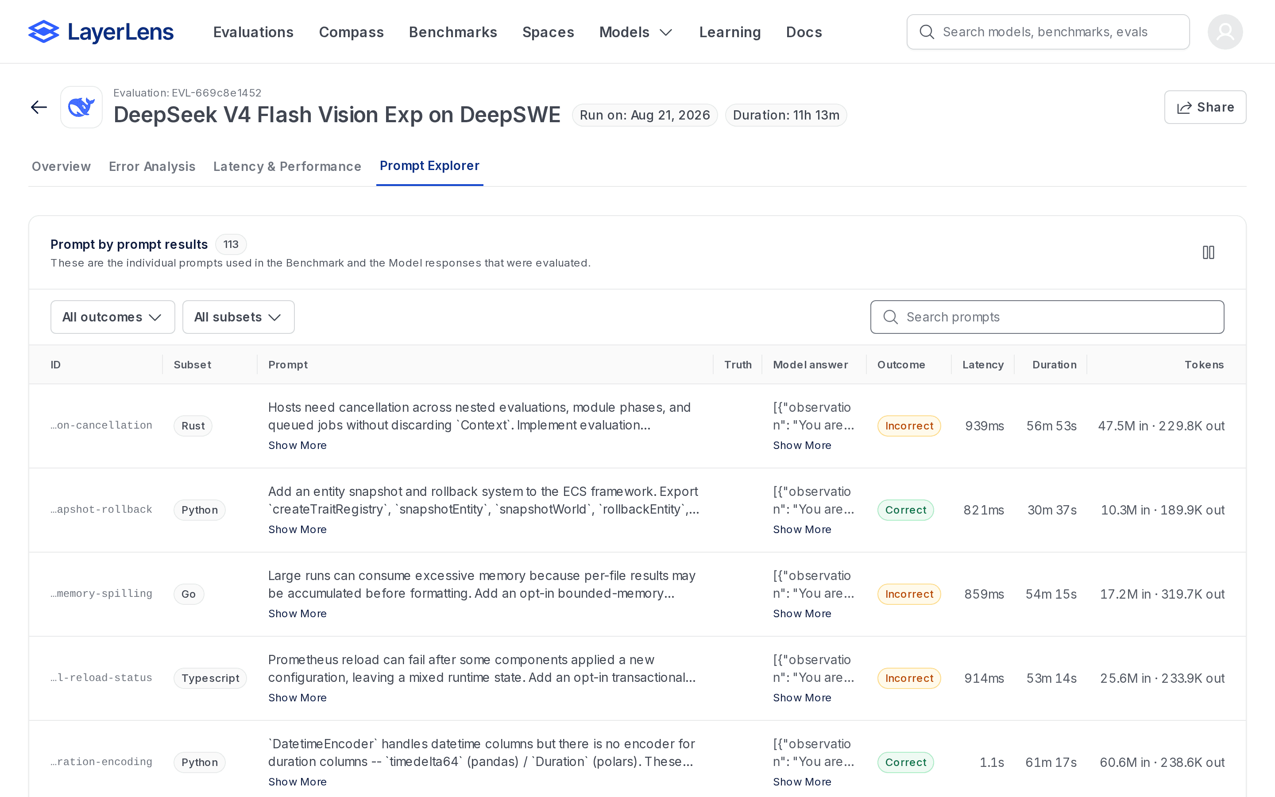1275x797 pixels.
Task: Click the Incorrect badge in on-cancellation row
Action: tap(909, 426)
